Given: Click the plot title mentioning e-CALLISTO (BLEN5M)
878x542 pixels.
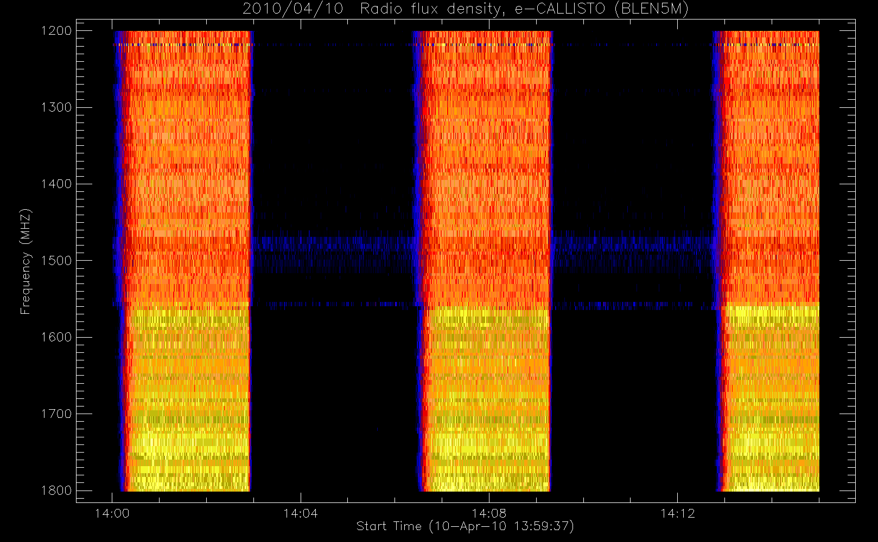Looking at the screenshot, I should 466,9.
